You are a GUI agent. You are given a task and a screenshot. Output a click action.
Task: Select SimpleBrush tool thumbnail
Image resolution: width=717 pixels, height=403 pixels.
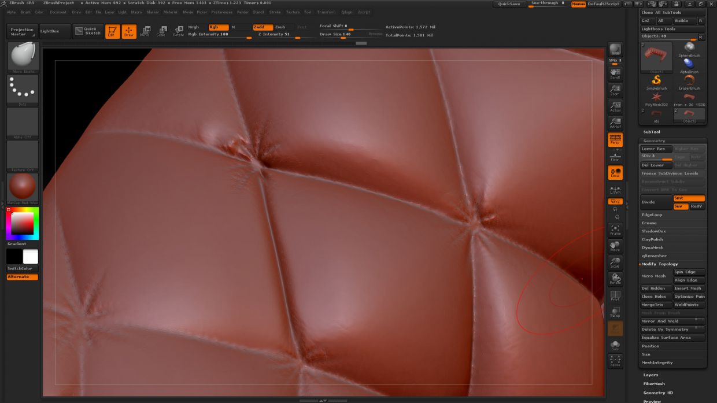656,82
